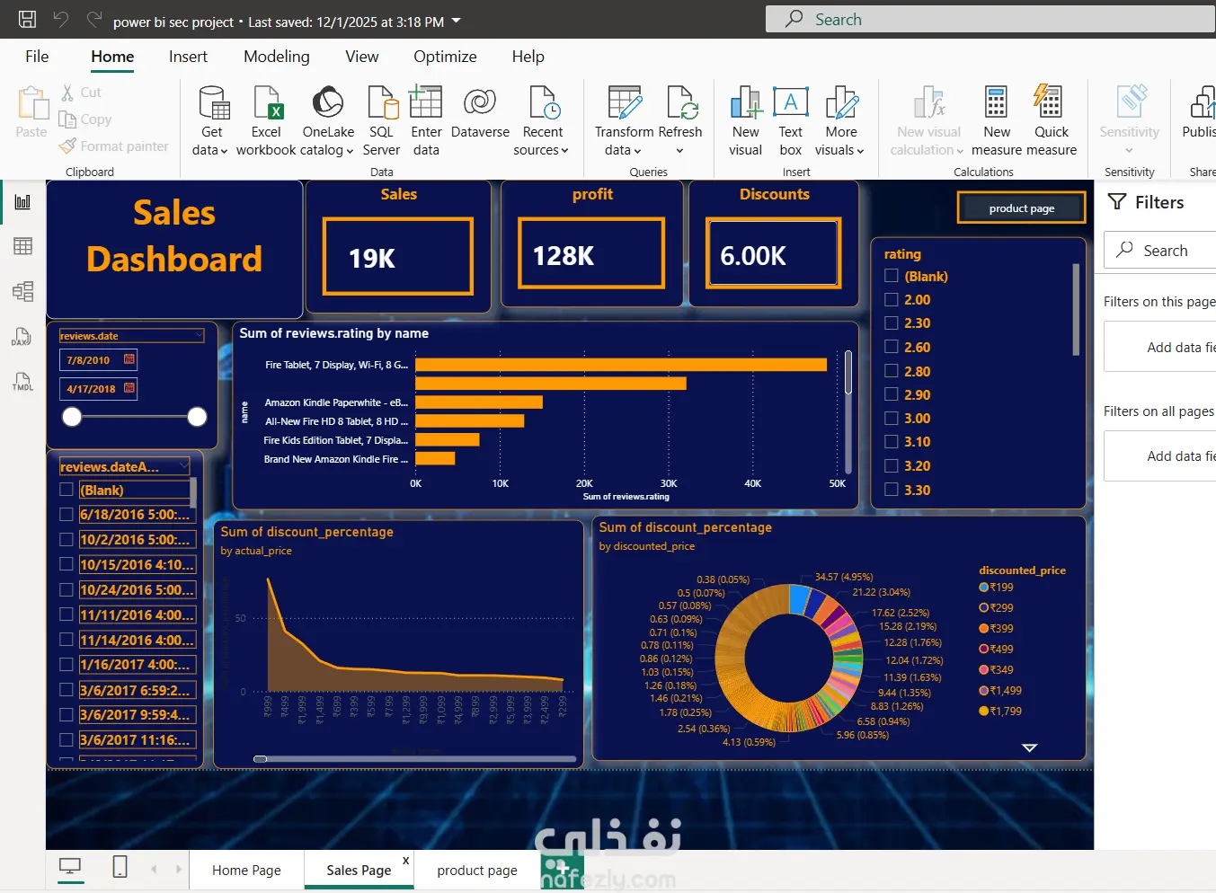
Task: Open DAX query view
Action: 22,337
